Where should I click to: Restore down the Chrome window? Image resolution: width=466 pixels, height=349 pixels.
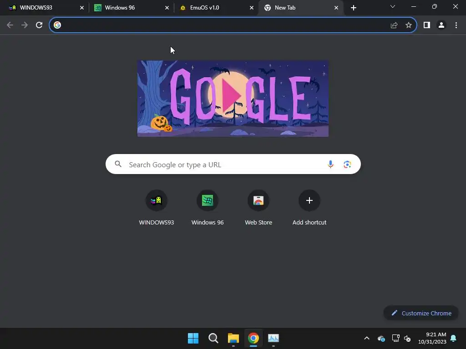(x=435, y=6)
